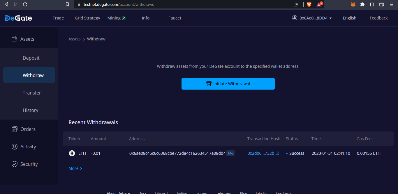Click the Status column header

[292, 139]
